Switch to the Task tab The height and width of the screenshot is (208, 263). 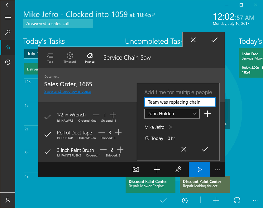click(x=50, y=57)
